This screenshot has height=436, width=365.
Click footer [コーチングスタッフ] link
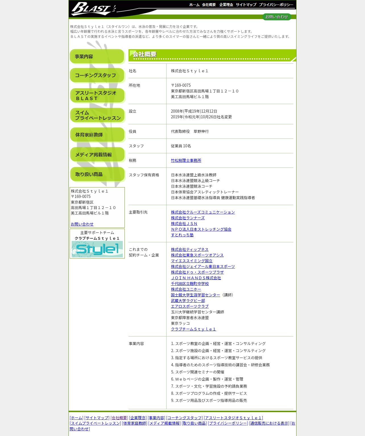[184, 418]
